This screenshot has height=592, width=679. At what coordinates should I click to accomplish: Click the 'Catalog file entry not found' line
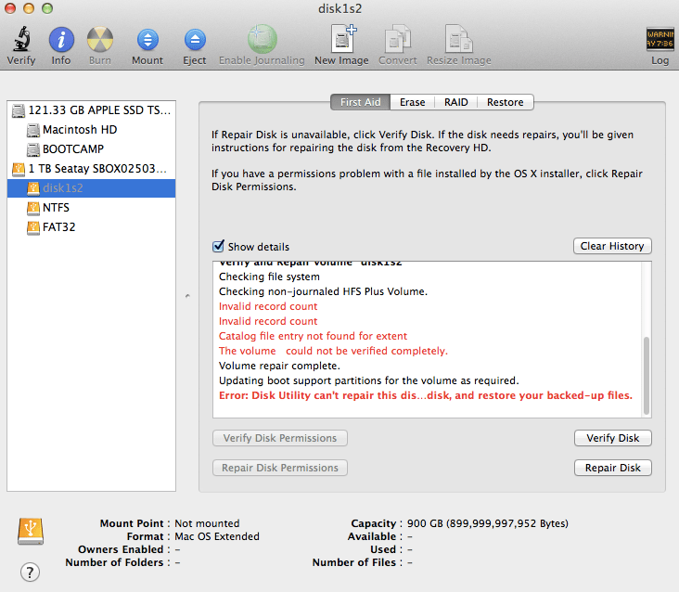pyautogui.click(x=313, y=336)
